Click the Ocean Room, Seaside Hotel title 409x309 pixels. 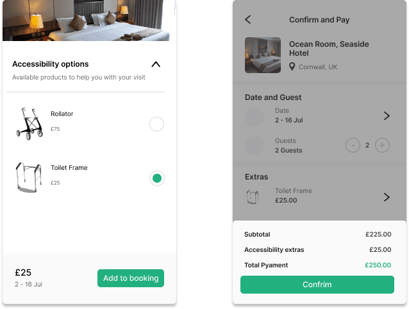click(x=329, y=49)
